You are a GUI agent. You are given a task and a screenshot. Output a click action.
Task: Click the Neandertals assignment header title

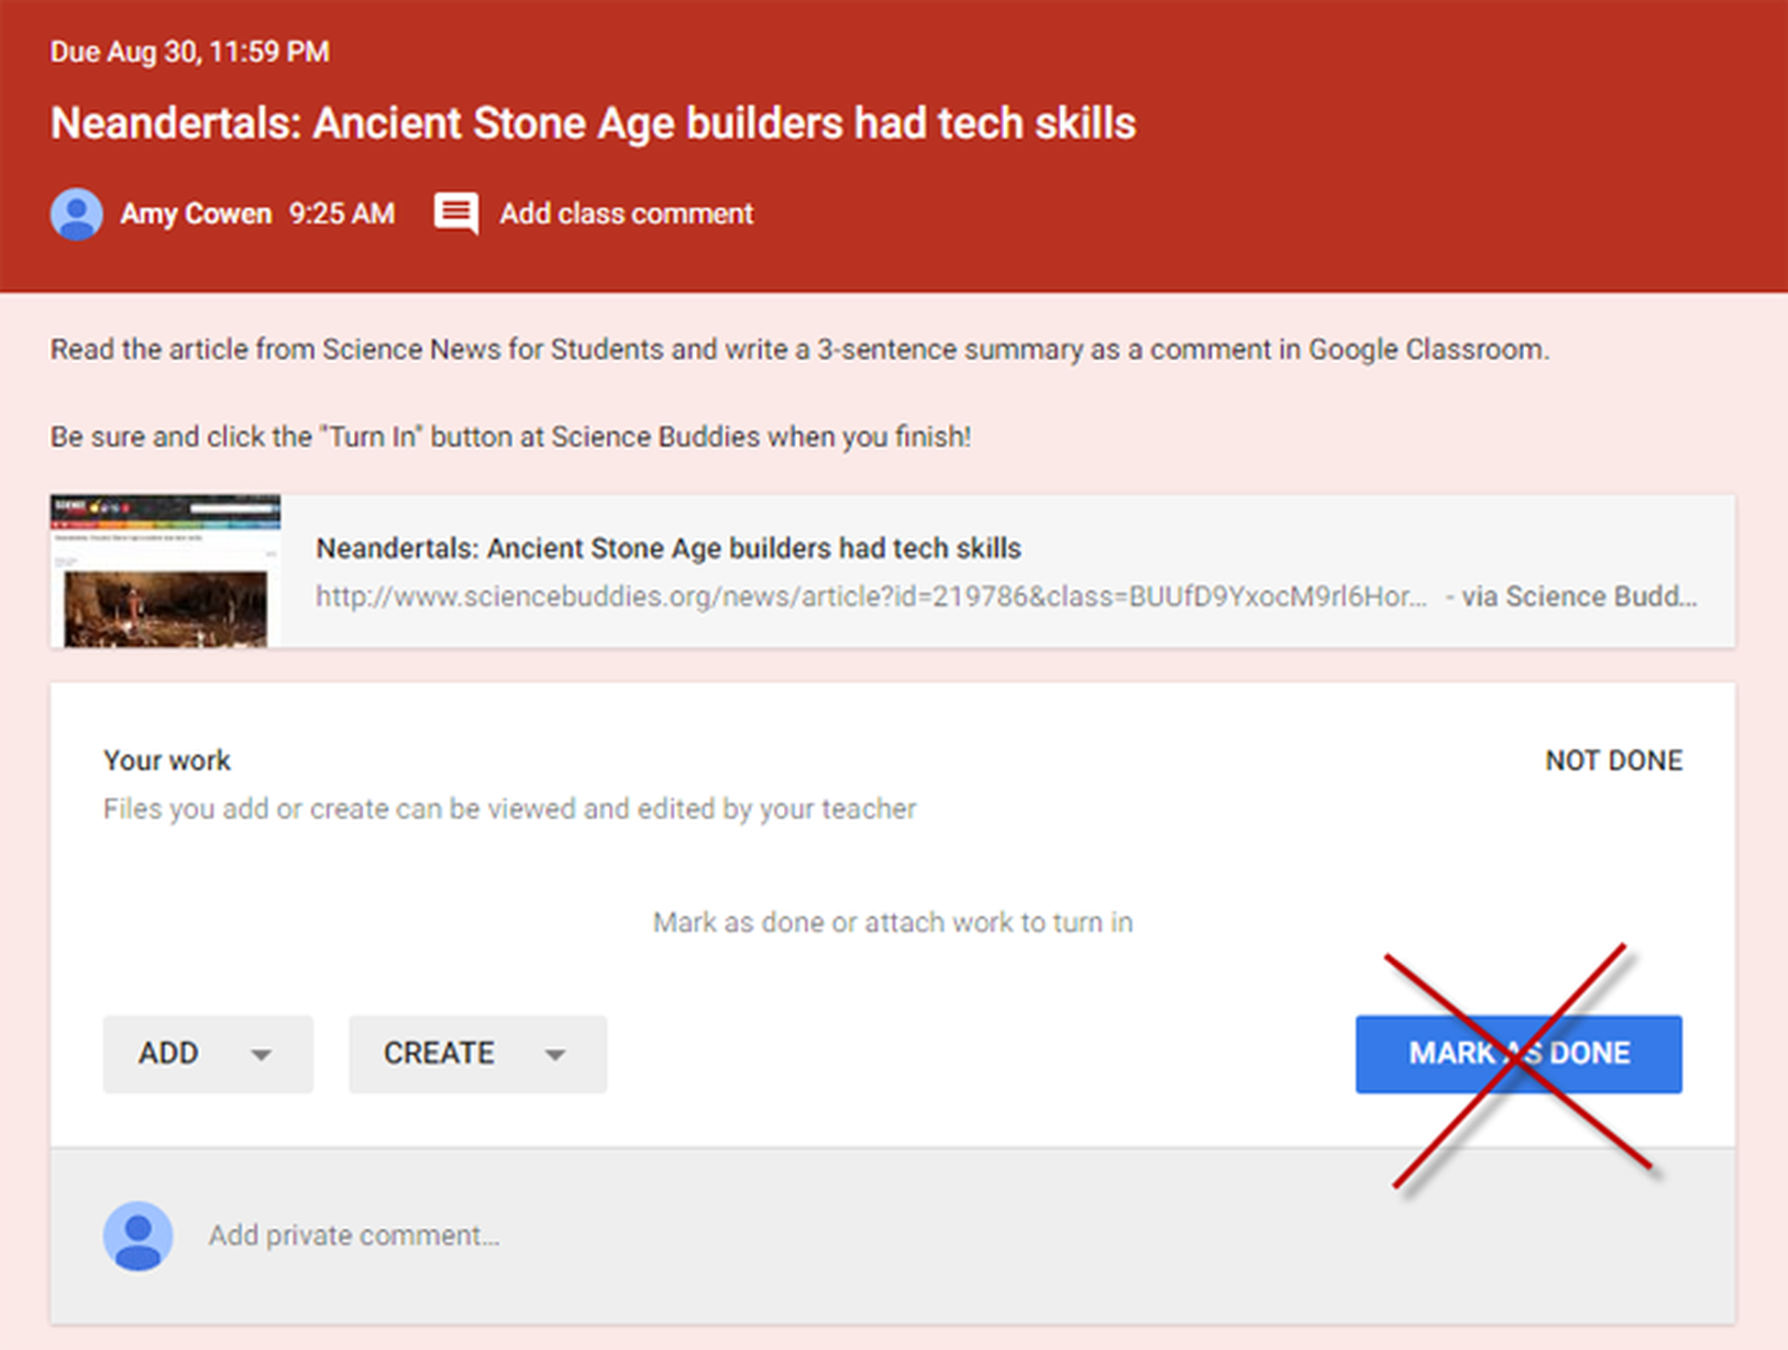tap(593, 123)
